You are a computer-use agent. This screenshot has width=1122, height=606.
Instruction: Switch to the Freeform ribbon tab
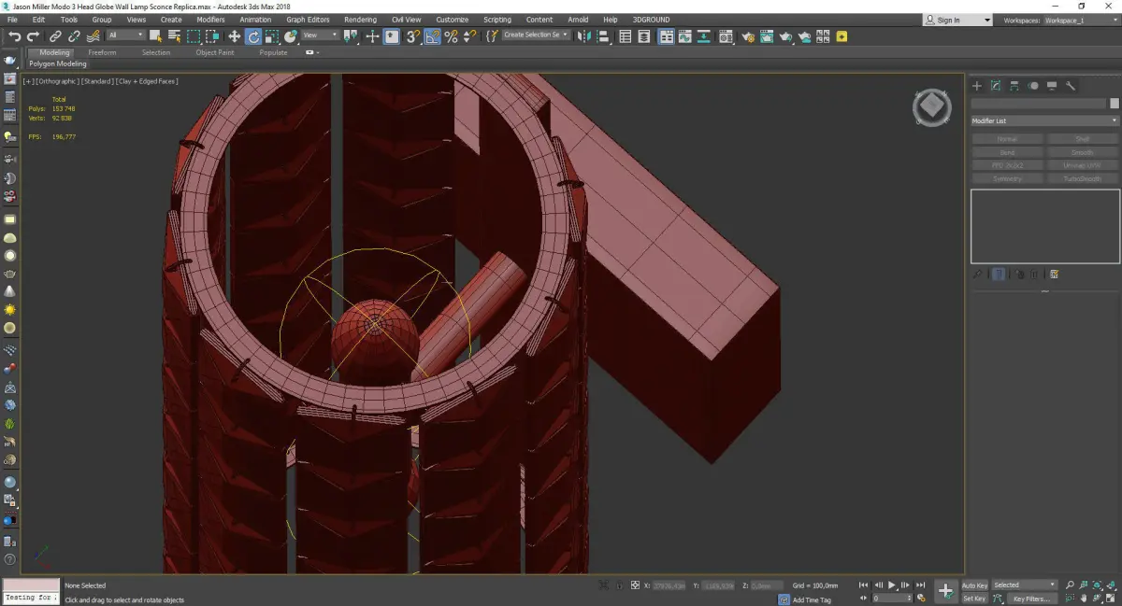tap(102, 52)
